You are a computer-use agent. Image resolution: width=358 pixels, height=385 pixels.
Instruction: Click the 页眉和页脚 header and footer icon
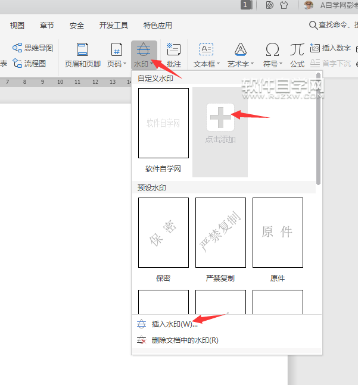pyautogui.click(x=83, y=49)
